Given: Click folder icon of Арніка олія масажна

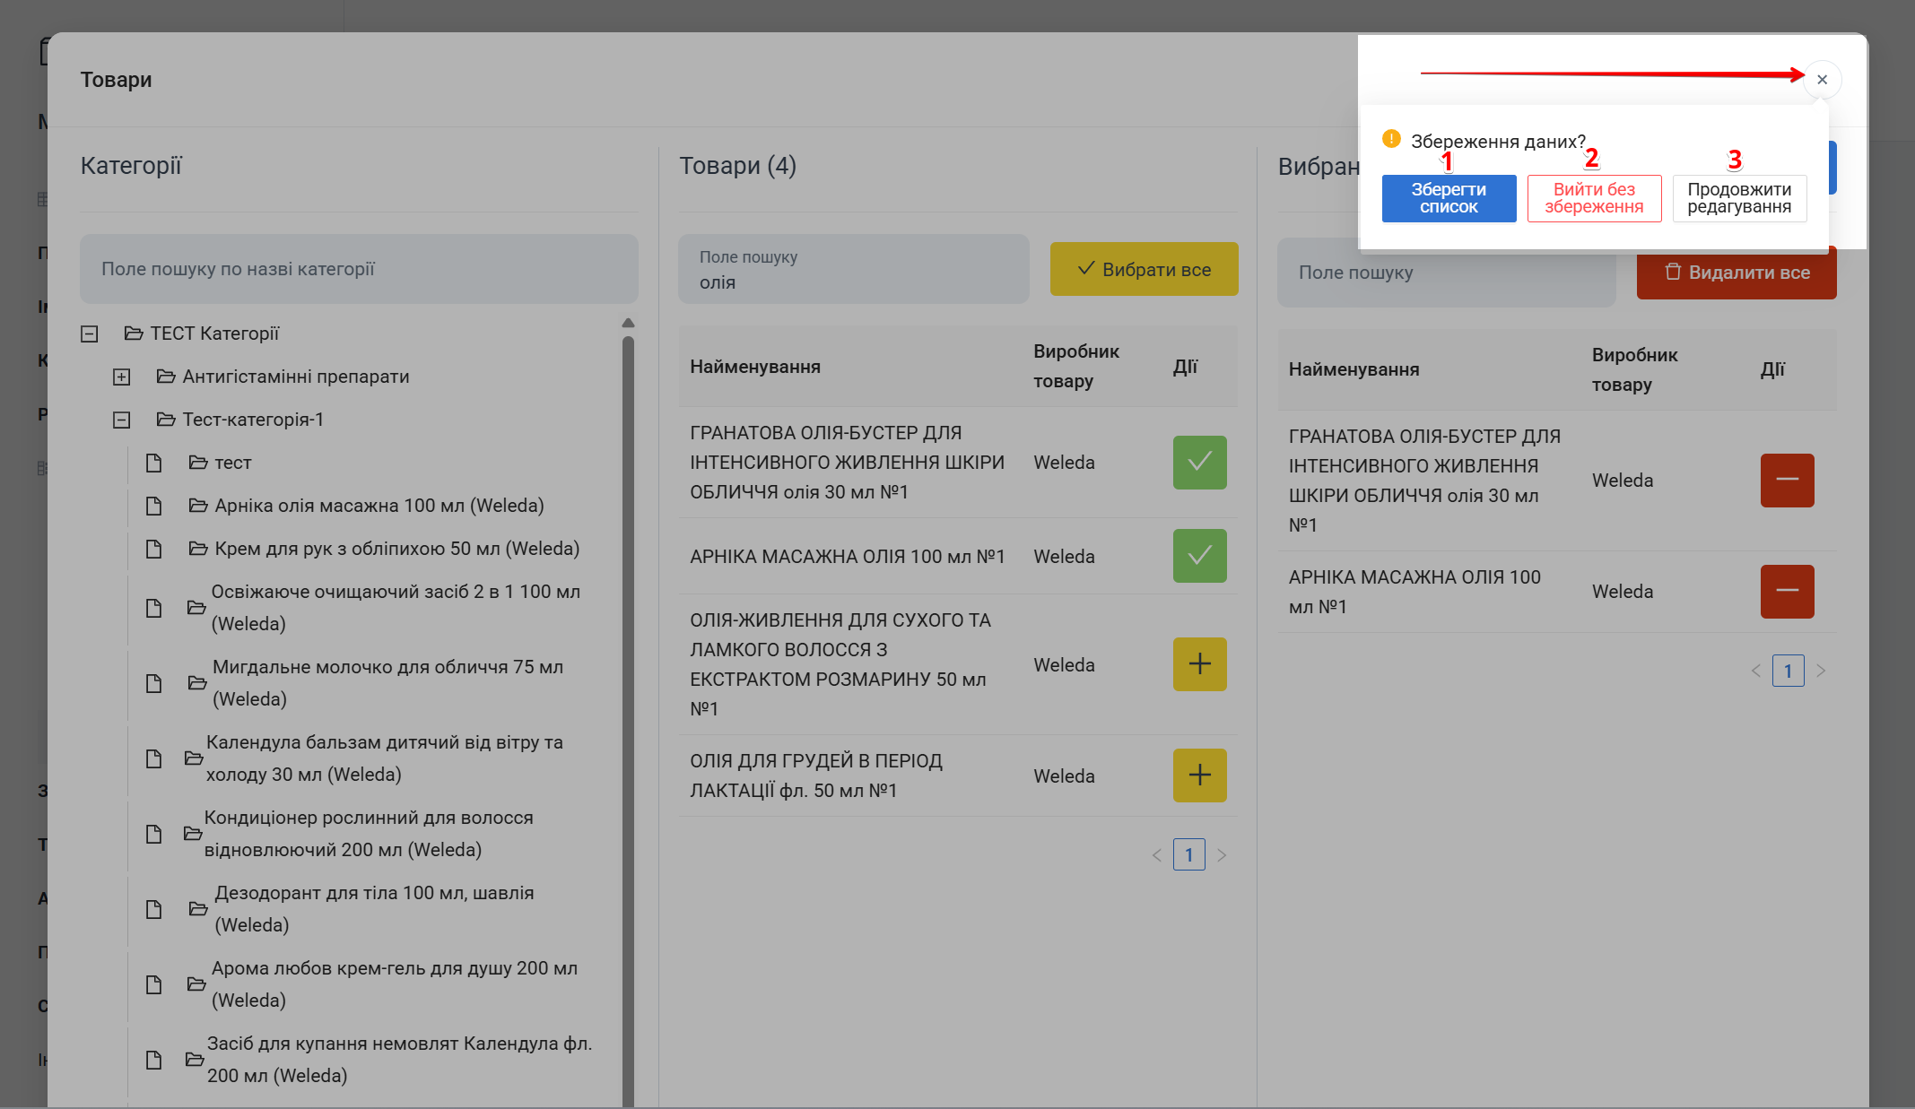Looking at the screenshot, I should [198, 506].
